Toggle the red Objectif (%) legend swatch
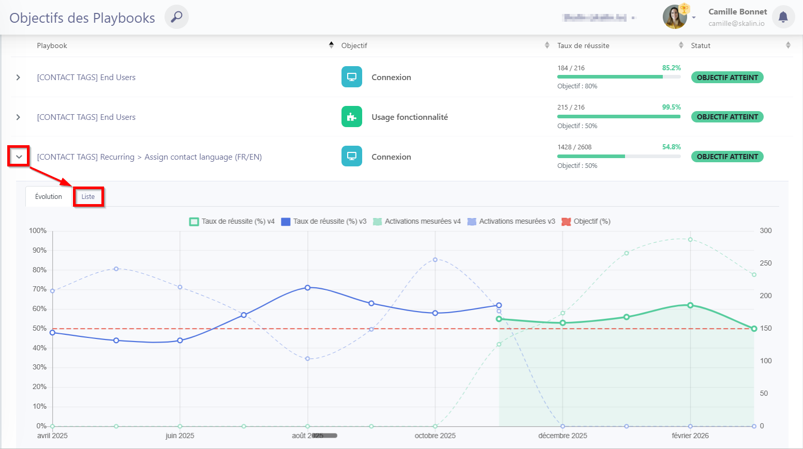 (566, 222)
